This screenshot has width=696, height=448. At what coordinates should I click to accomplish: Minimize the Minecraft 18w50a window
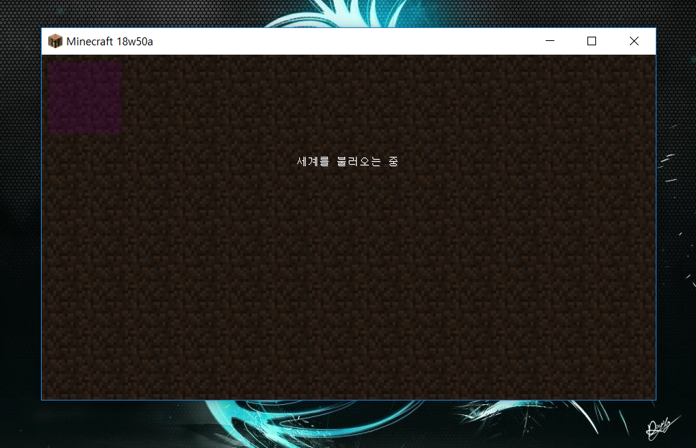[550, 41]
